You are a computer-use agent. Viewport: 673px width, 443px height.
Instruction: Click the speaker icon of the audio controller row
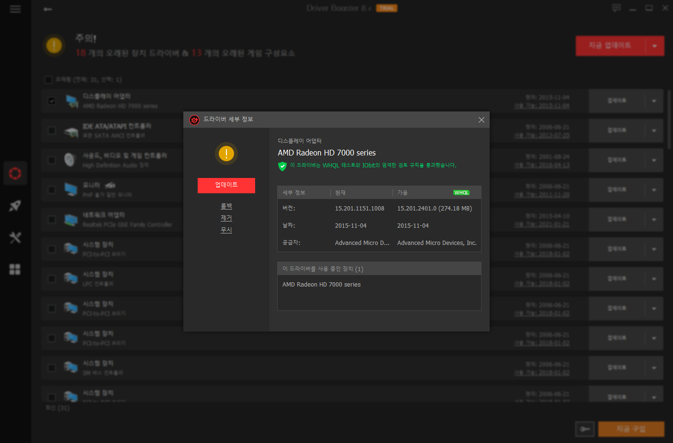click(70, 160)
